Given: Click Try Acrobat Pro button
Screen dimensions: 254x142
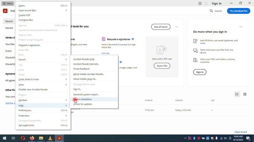Looking at the screenshot, I should tap(239, 11).
